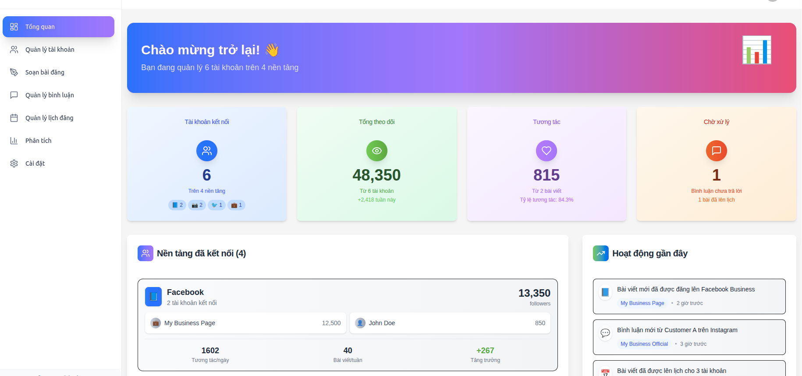Click the orange chat icon in Chờ xử lý
The image size is (802, 376).
[x=716, y=151]
